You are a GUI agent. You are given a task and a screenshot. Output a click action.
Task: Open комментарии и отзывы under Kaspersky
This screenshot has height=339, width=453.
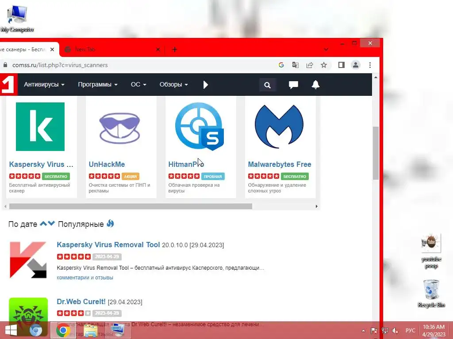pyautogui.click(x=85, y=278)
